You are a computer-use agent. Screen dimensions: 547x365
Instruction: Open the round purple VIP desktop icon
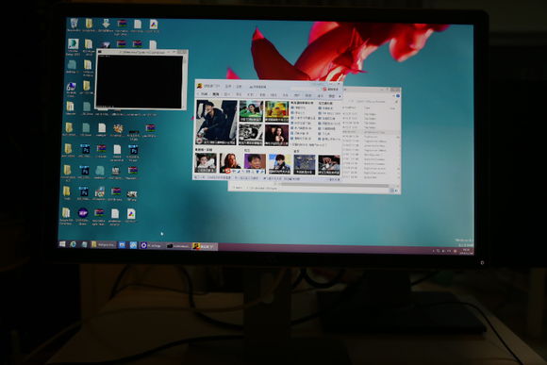pyautogui.click(x=83, y=213)
